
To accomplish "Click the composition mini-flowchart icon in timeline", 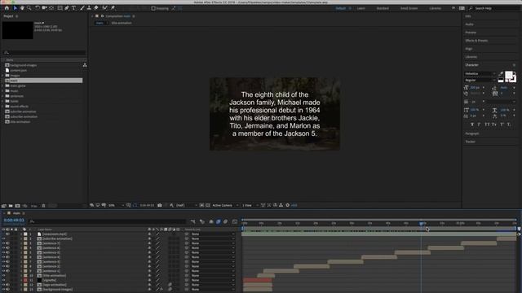I will click(192, 221).
